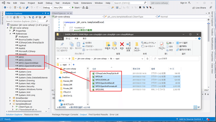Switch Explorer to details view icon

coord(195,107)
